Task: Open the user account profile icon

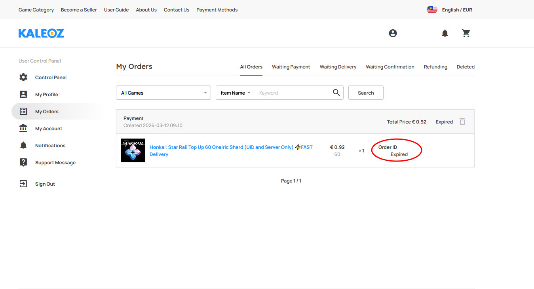Action: 393,33
